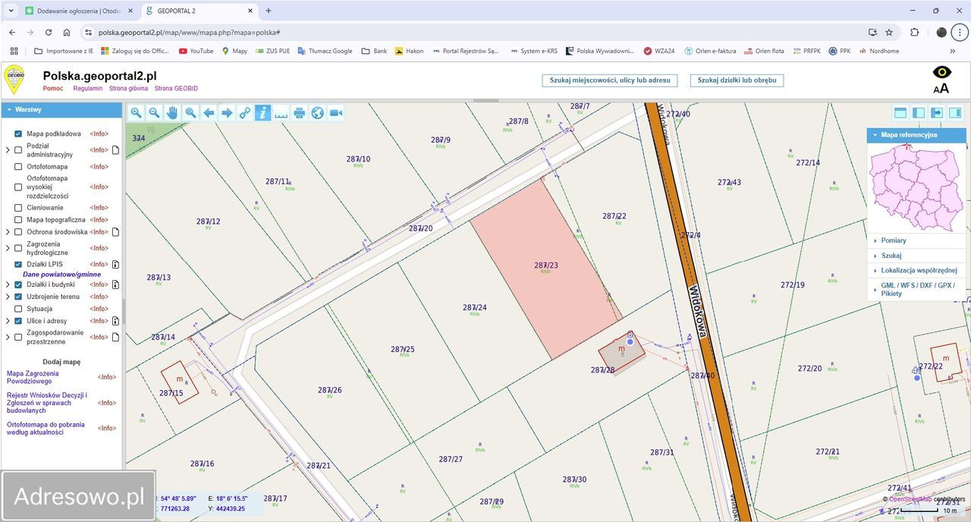Image resolution: width=971 pixels, height=522 pixels.
Task: Enable Mapa topograficzna layer
Action: pyautogui.click(x=18, y=219)
